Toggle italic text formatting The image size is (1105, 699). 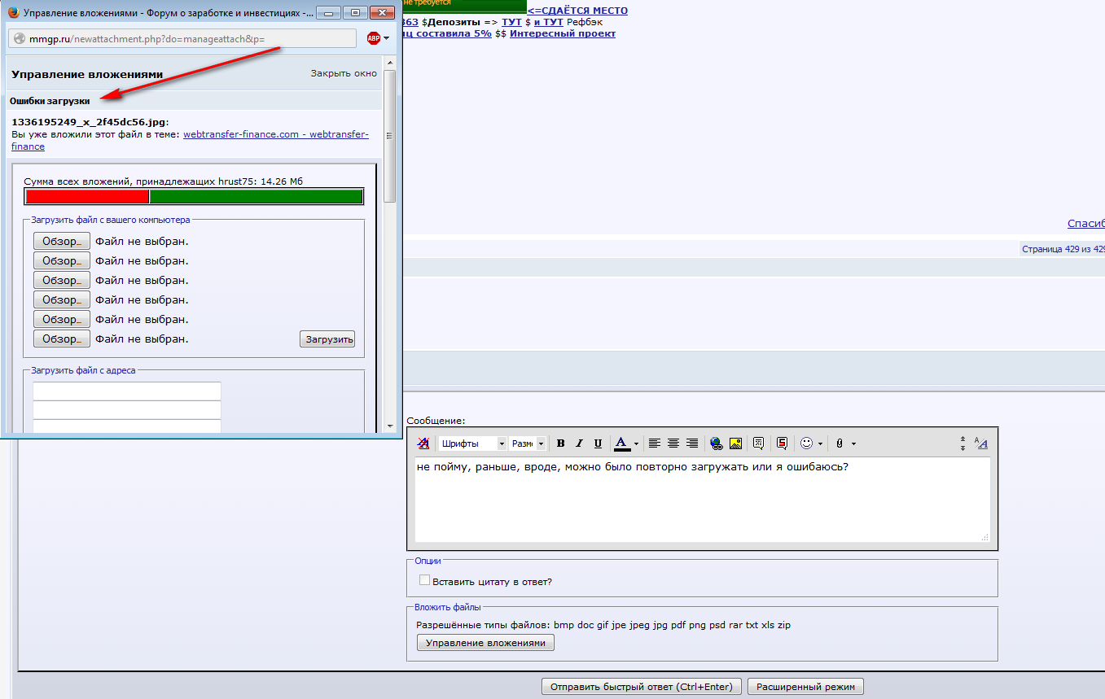(x=579, y=443)
